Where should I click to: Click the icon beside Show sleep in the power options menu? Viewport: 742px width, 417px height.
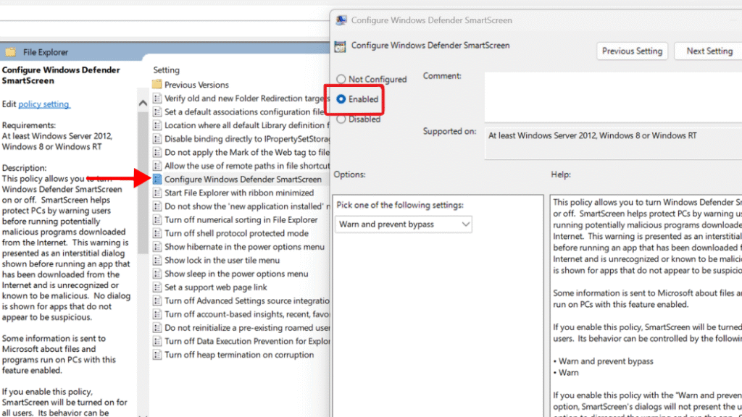click(157, 274)
